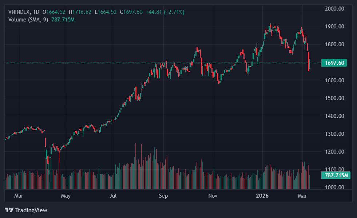Click the 1697.60 current price tag
Image resolution: width=357 pixels, height=218 pixels.
(334, 63)
